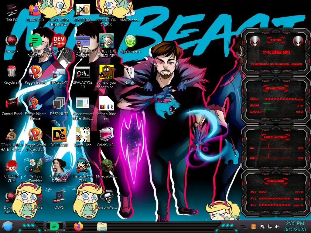Click the CPU usage bar in SYSTEM gadget

280,99
